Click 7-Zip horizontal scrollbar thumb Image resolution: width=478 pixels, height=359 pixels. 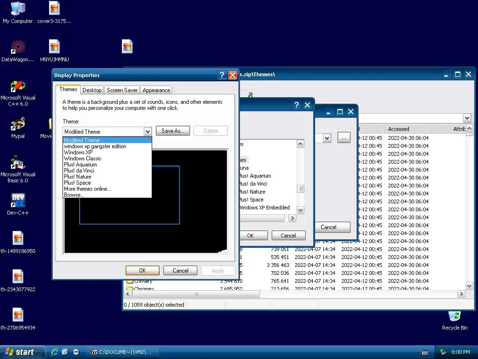[x=196, y=294]
